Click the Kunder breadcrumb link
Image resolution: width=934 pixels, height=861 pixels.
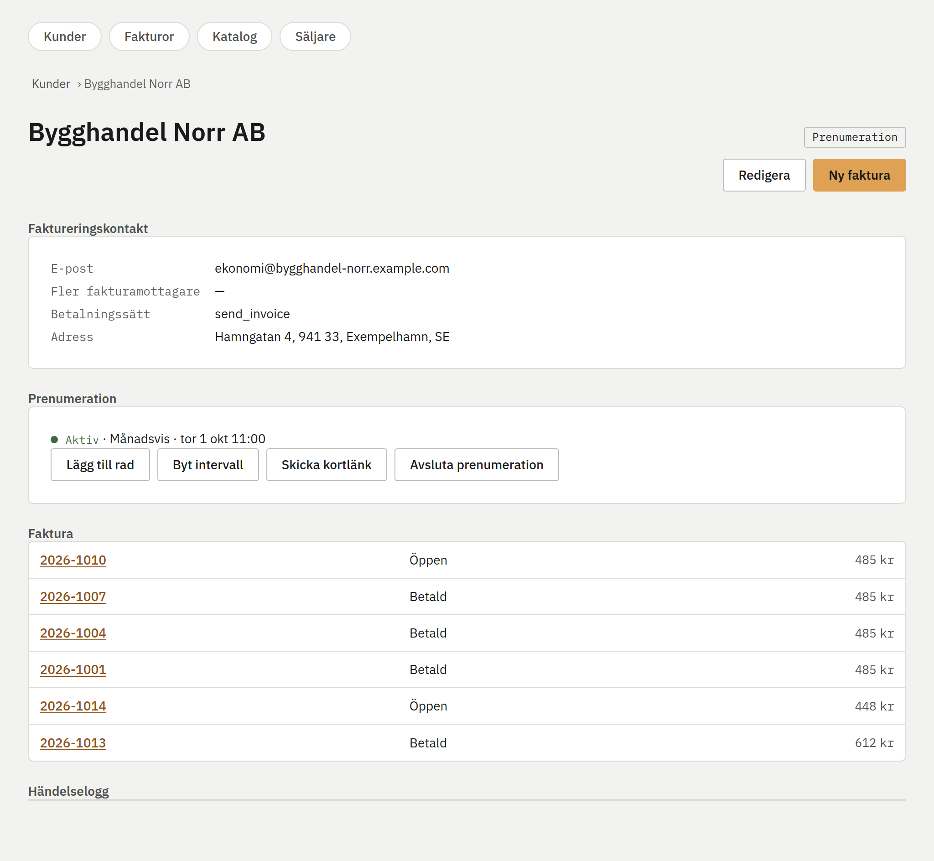51,84
